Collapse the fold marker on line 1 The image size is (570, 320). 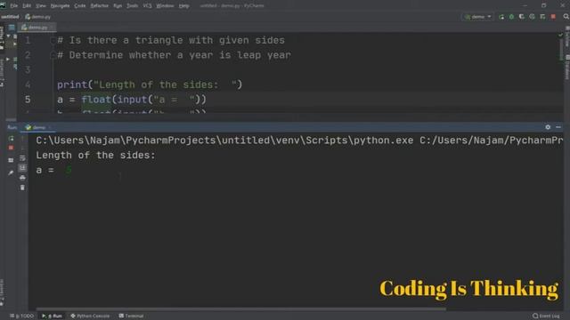tap(53, 40)
